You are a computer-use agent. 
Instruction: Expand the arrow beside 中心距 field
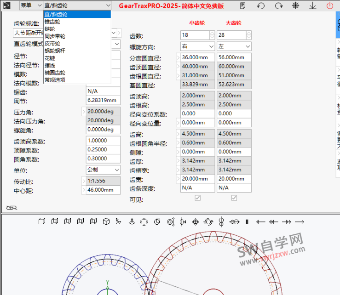coord(84,190)
